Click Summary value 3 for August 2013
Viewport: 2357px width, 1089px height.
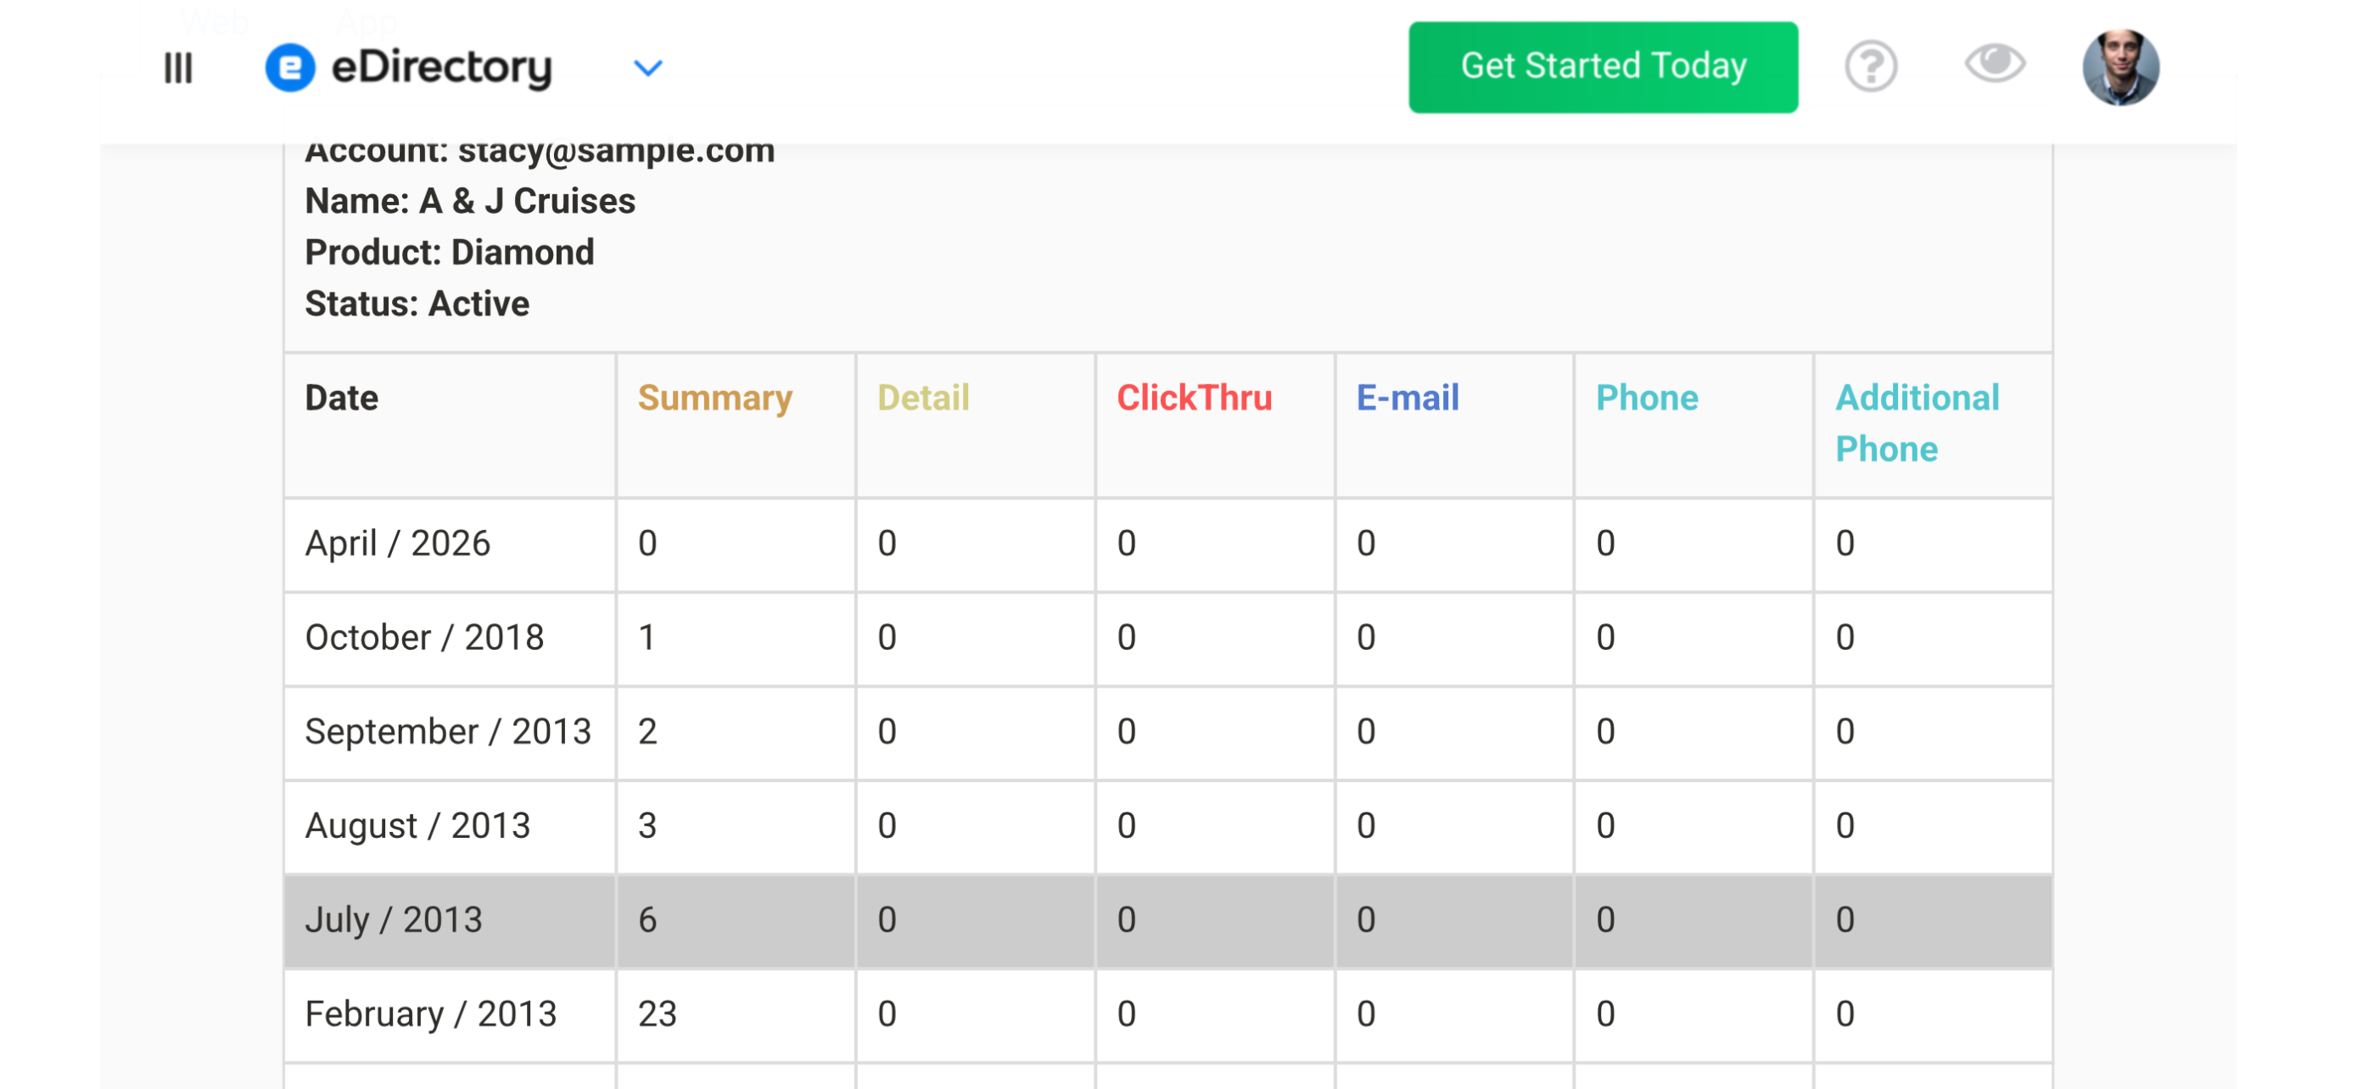click(648, 827)
